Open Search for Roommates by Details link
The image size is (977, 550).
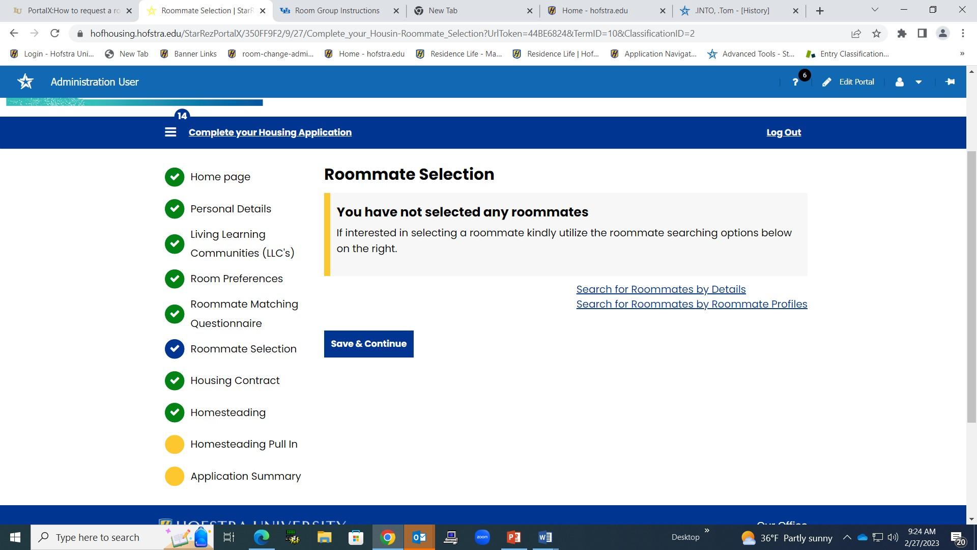(x=660, y=289)
